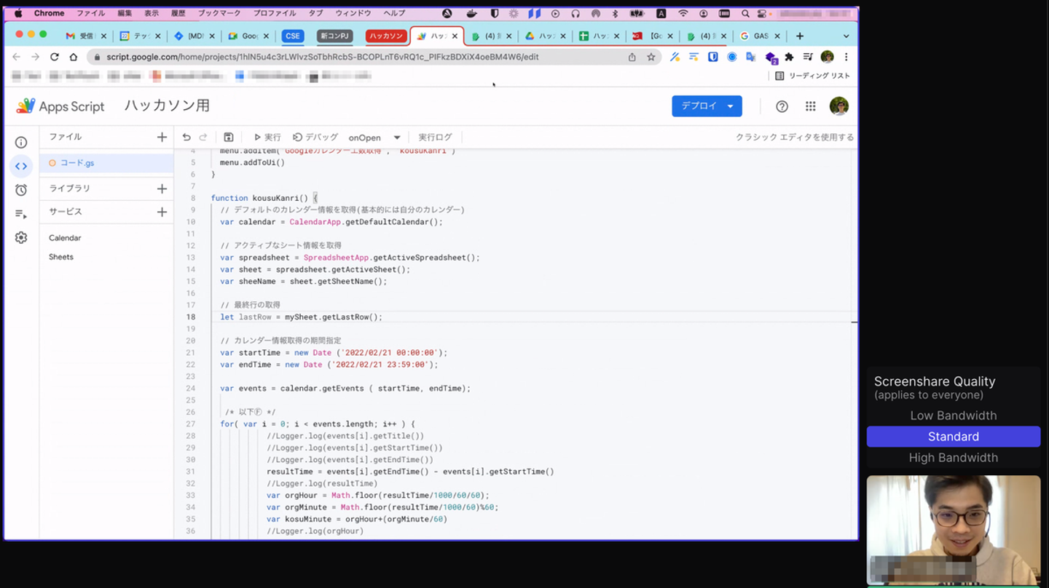Click the undo arrow in editor toolbar

tap(186, 138)
